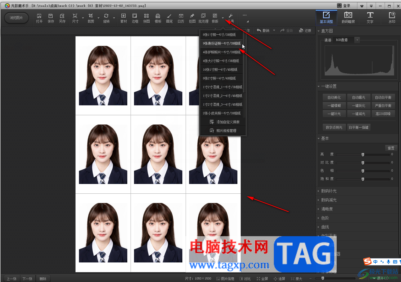Adjust the 饱和度 saturation slider
Image resolution: width=401 pixels, height=282 pixels.
point(363,179)
